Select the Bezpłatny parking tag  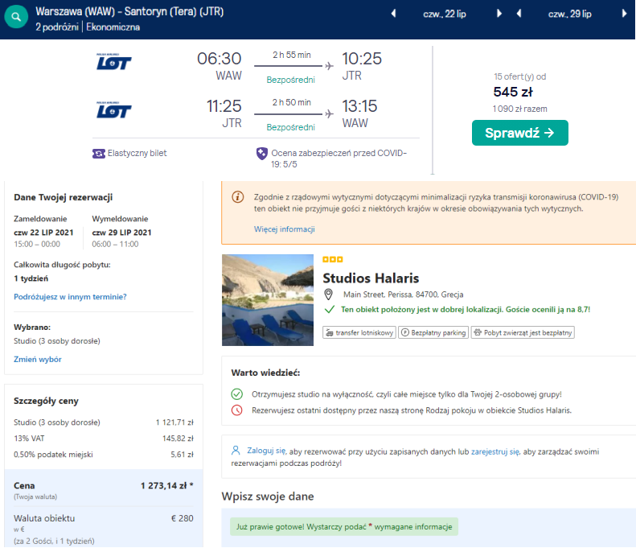tap(433, 332)
